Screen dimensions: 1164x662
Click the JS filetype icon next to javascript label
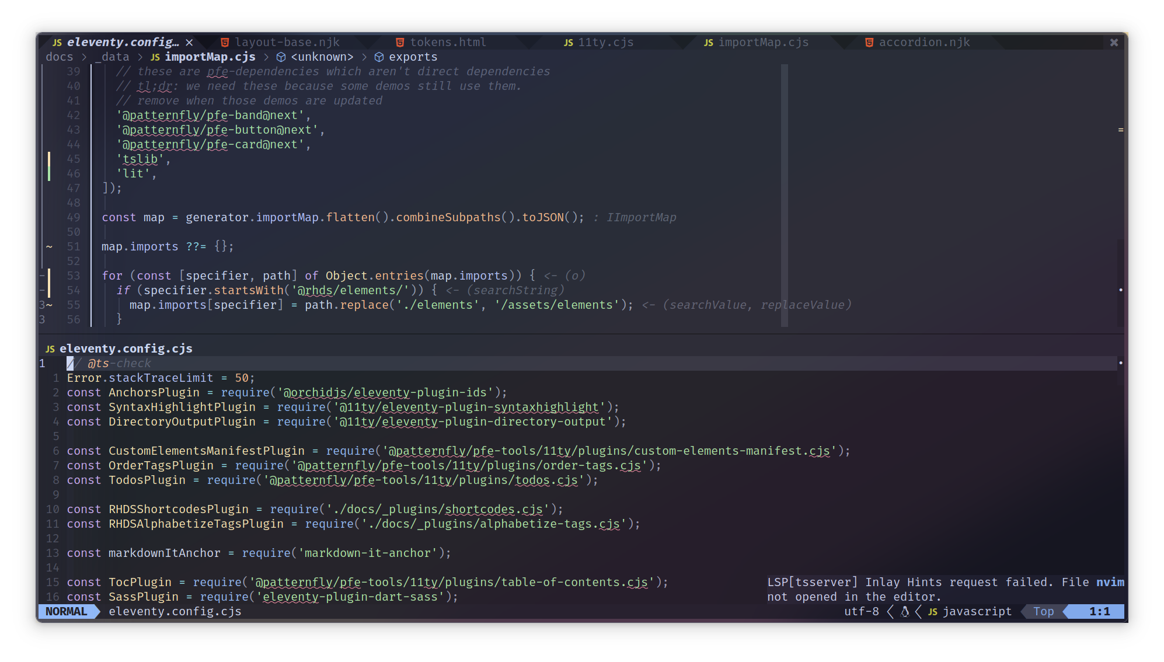932,611
